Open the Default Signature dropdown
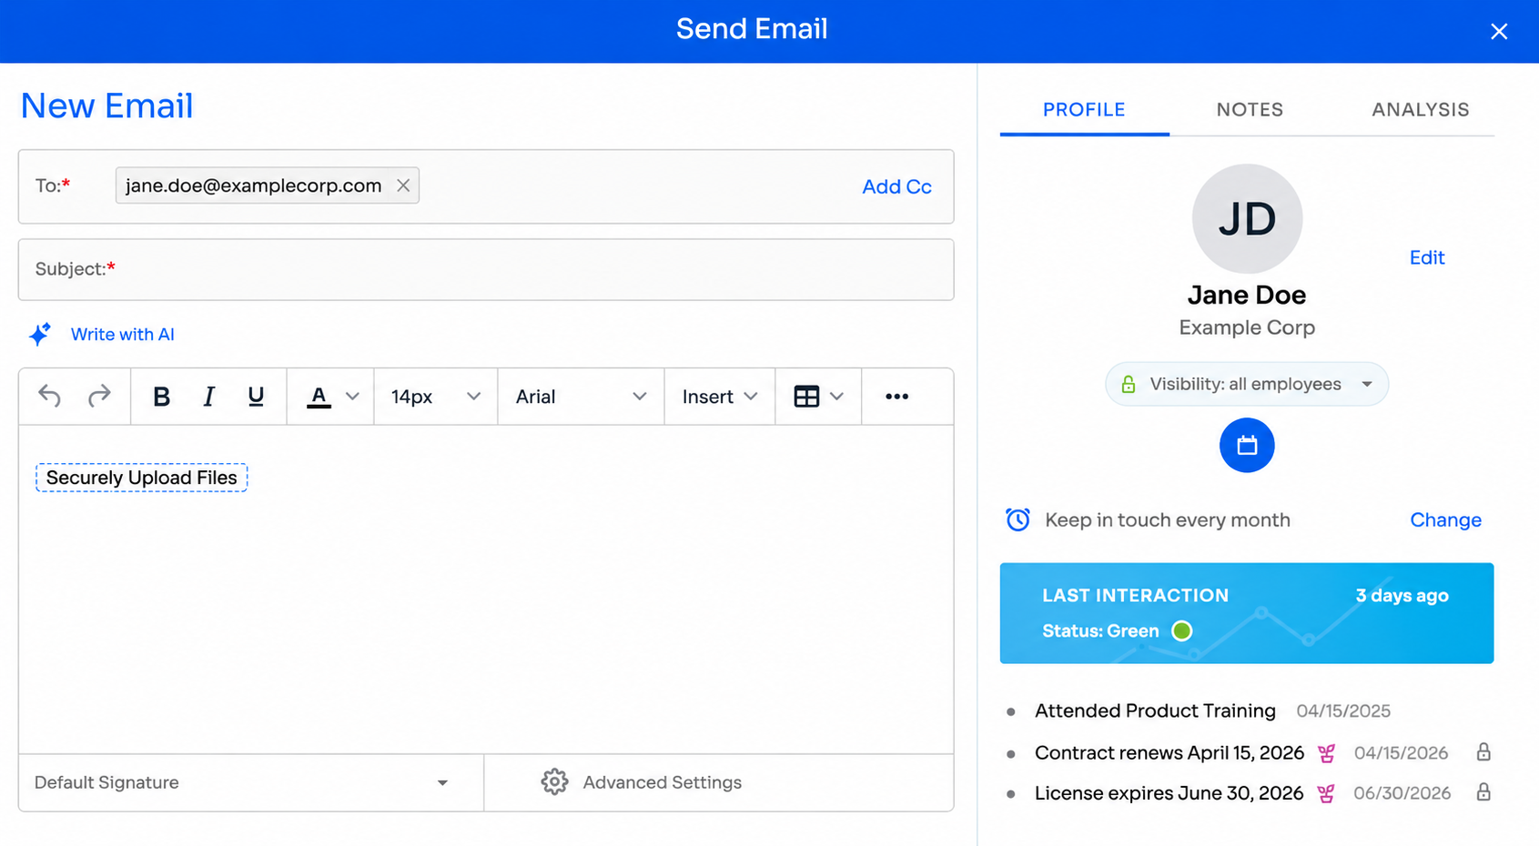This screenshot has width=1539, height=846. [250, 782]
